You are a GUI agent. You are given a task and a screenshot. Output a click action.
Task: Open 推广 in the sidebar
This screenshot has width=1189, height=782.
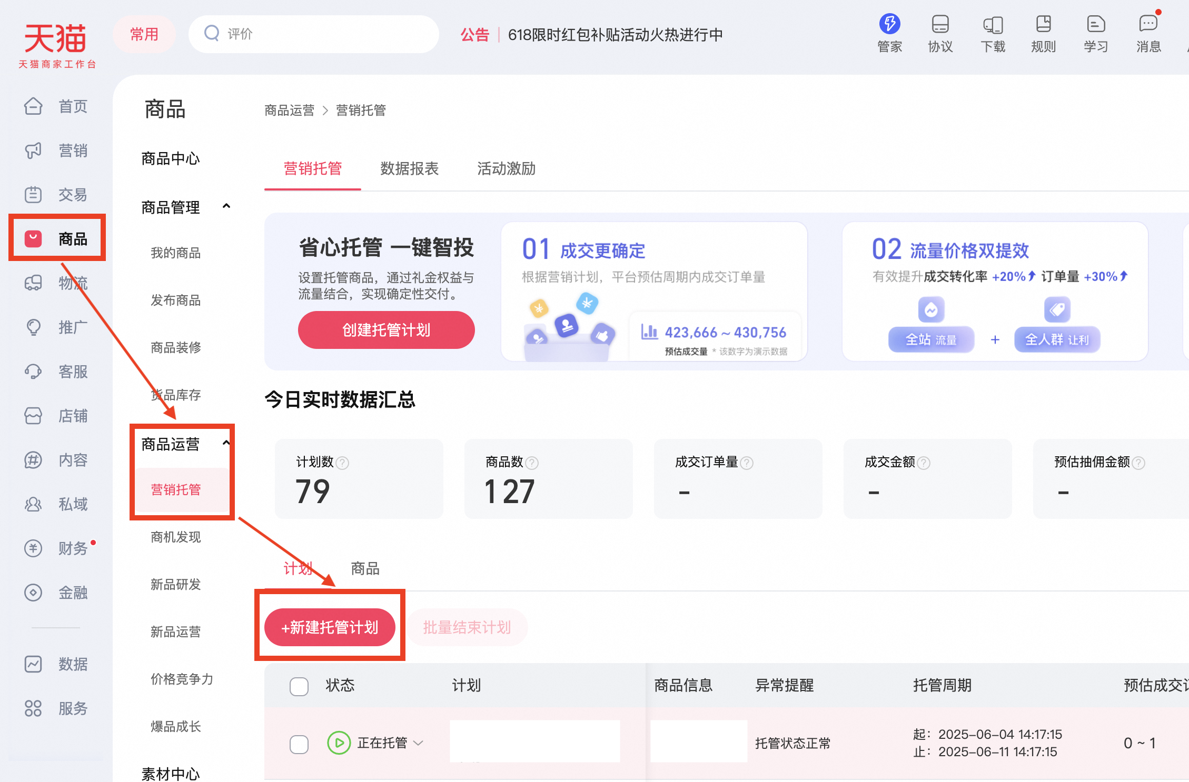click(56, 327)
